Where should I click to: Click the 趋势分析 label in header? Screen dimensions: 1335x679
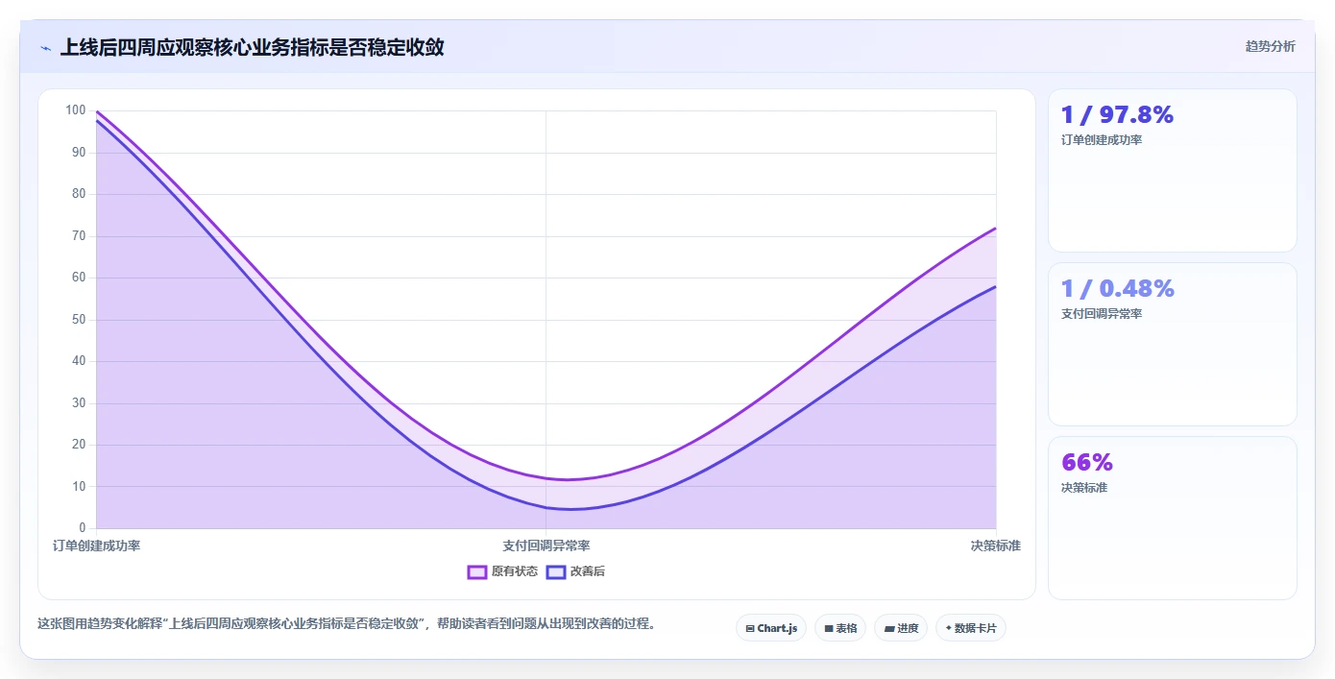(x=1270, y=46)
